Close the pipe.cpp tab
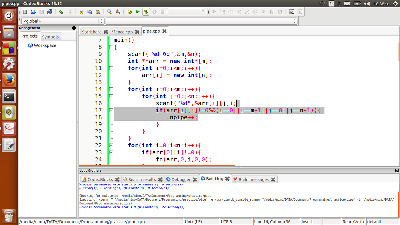 pos(164,31)
